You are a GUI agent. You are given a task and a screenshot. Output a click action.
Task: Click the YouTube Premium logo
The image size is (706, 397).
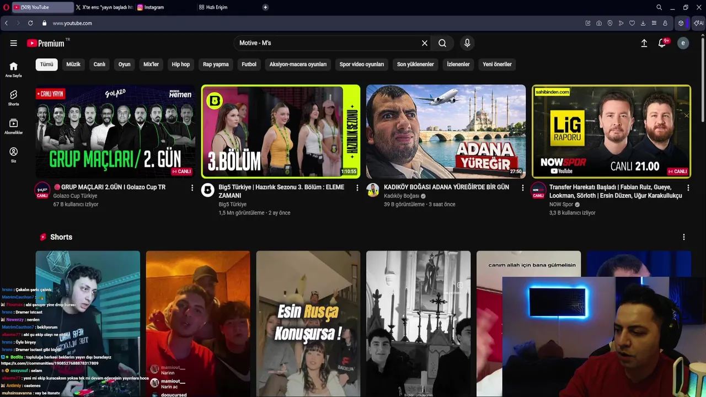(45, 43)
